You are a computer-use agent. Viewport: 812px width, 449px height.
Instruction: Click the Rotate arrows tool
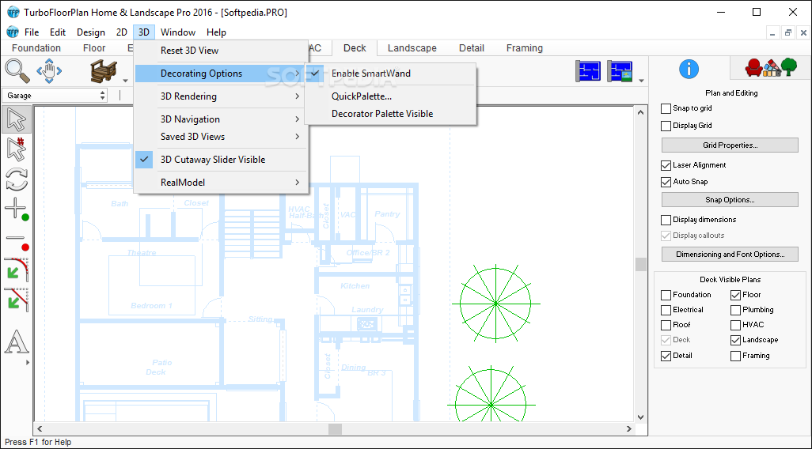pyautogui.click(x=17, y=179)
